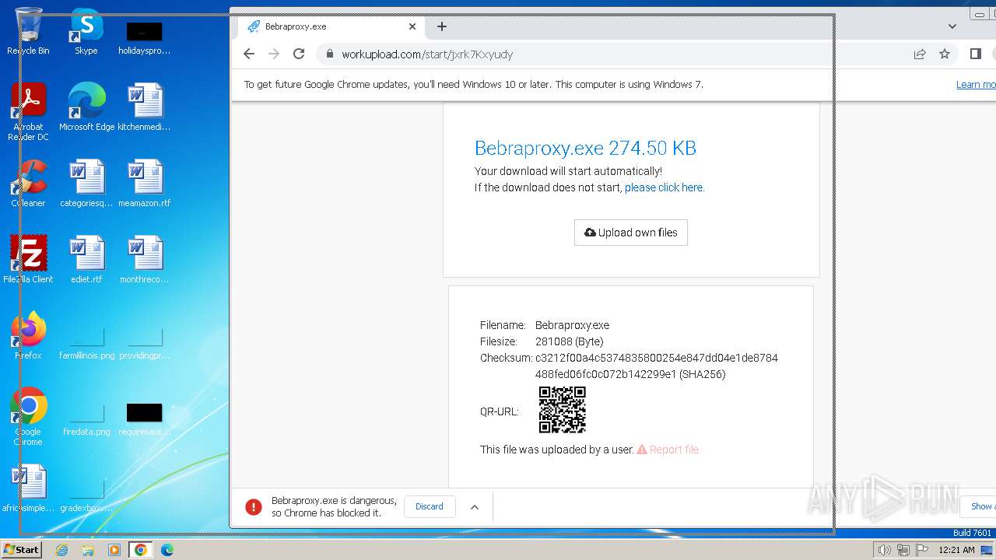Select the holidayspro file icon

[145, 38]
